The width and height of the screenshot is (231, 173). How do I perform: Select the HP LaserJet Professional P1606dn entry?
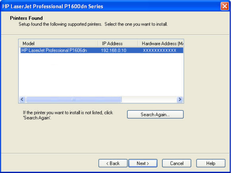(x=54, y=50)
